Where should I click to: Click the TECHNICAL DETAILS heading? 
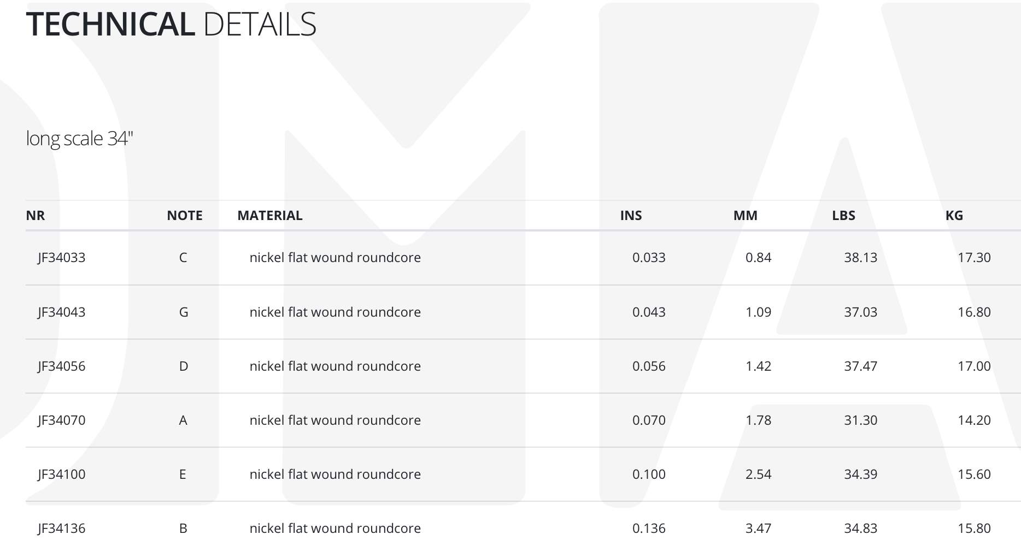[171, 24]
